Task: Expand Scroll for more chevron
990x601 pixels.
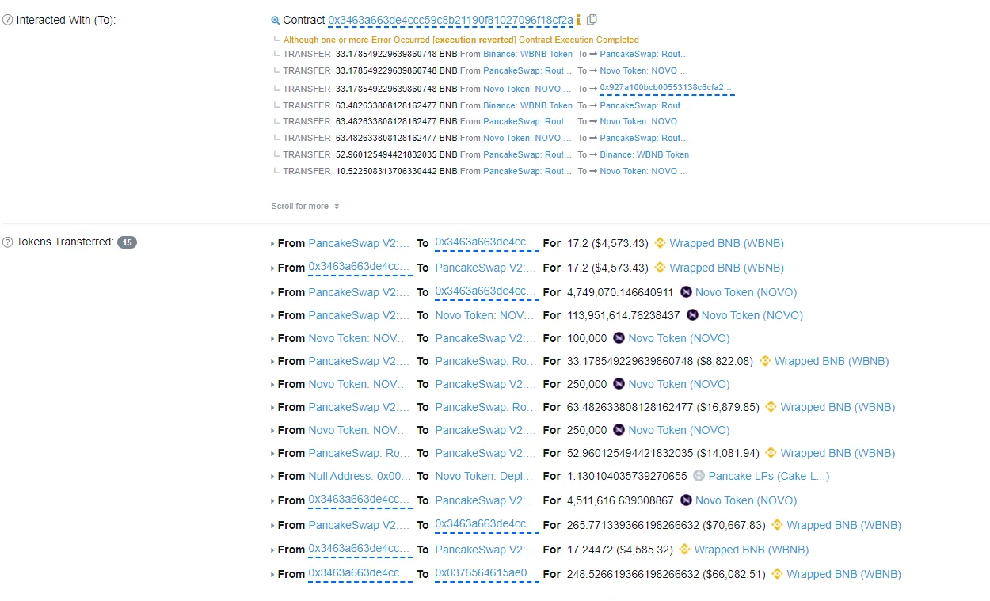Action: [x=337, y=207]
